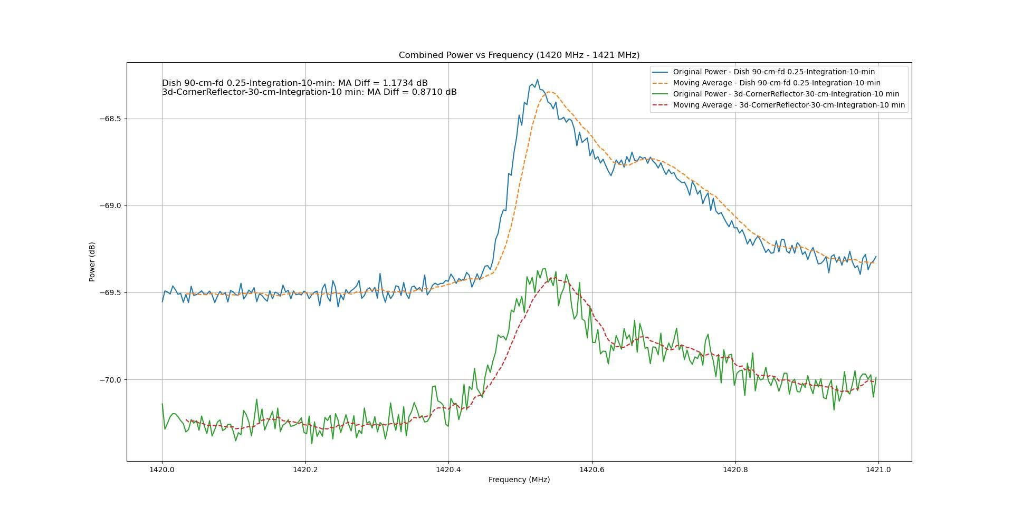Click annotation 'MA Diff = 0.8710 dB' line
1013x518 pixels.
point(309,92)
